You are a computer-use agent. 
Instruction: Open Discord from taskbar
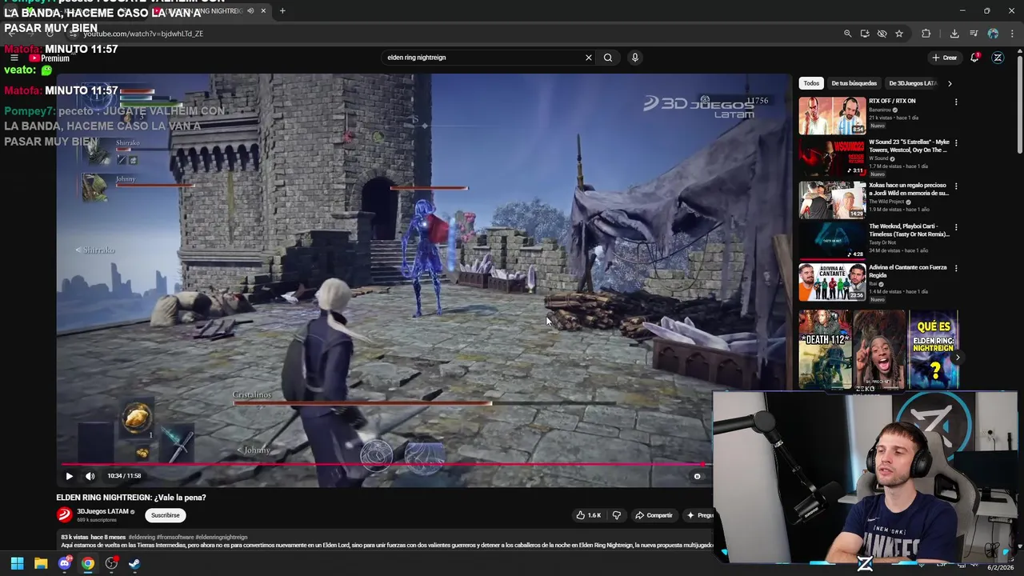click(x=65, y=563)
